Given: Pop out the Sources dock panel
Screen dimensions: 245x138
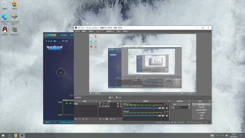Looking at the screenshot, I should [x=120, y=101].
